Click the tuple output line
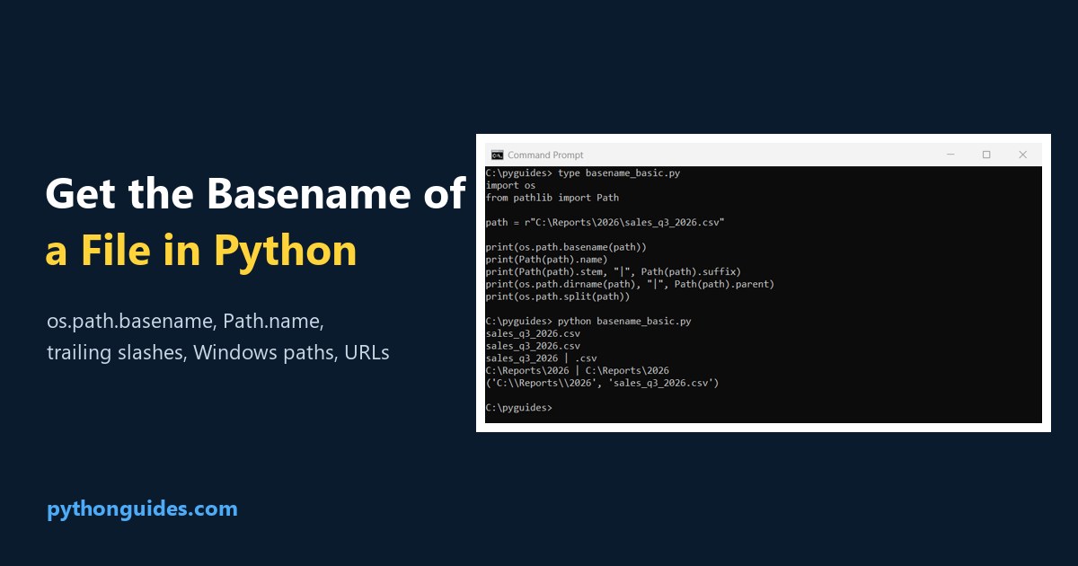Image resolution: width=1078 pixels, height=566 pixels. tap(603, 383)
